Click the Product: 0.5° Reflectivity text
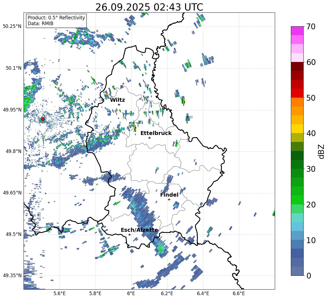 point(56,18)
